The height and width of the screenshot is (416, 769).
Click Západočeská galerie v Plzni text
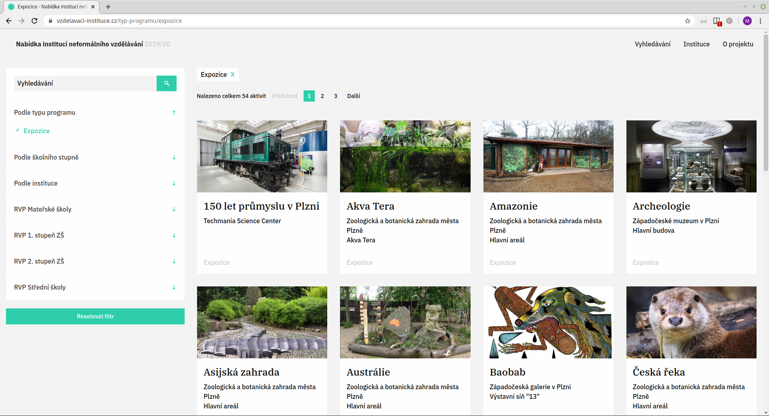pos(530,387)
